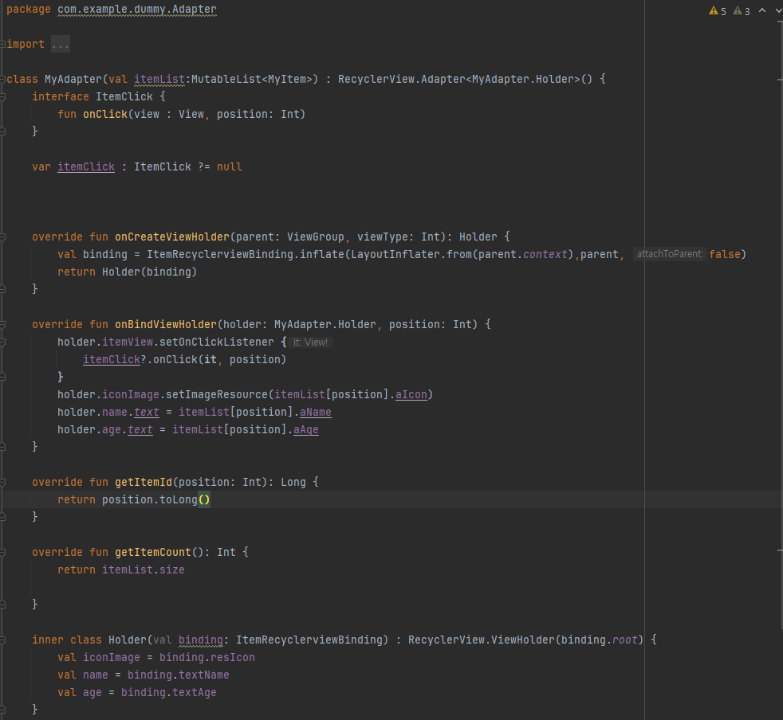Click the 'it: View!' lambda inlay hint

tap(310, 342)
